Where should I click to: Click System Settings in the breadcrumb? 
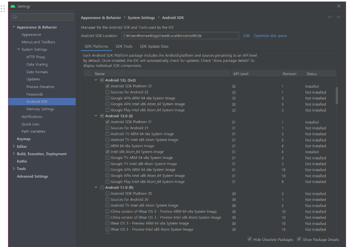point(141,18)
